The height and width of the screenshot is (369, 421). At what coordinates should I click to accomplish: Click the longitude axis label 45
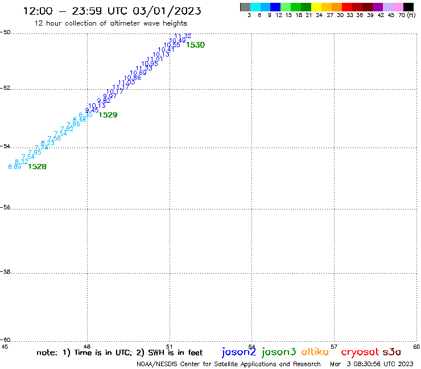(x=5, y=347)
